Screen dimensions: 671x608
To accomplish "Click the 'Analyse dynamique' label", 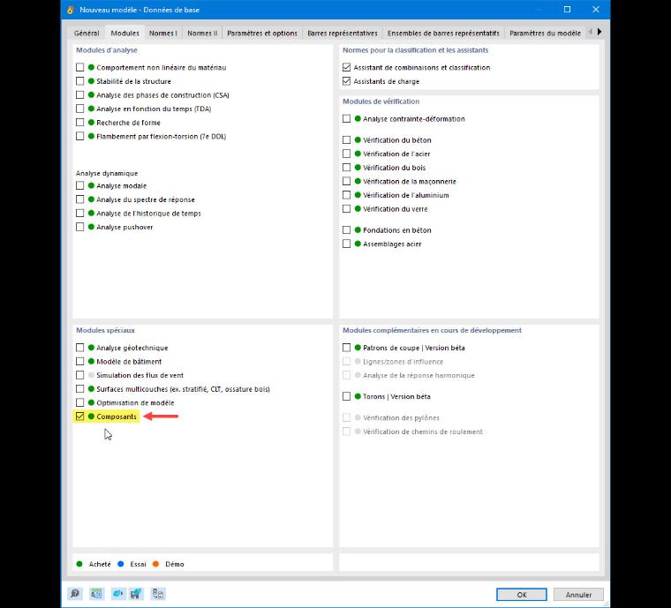I will coord(107,173).
